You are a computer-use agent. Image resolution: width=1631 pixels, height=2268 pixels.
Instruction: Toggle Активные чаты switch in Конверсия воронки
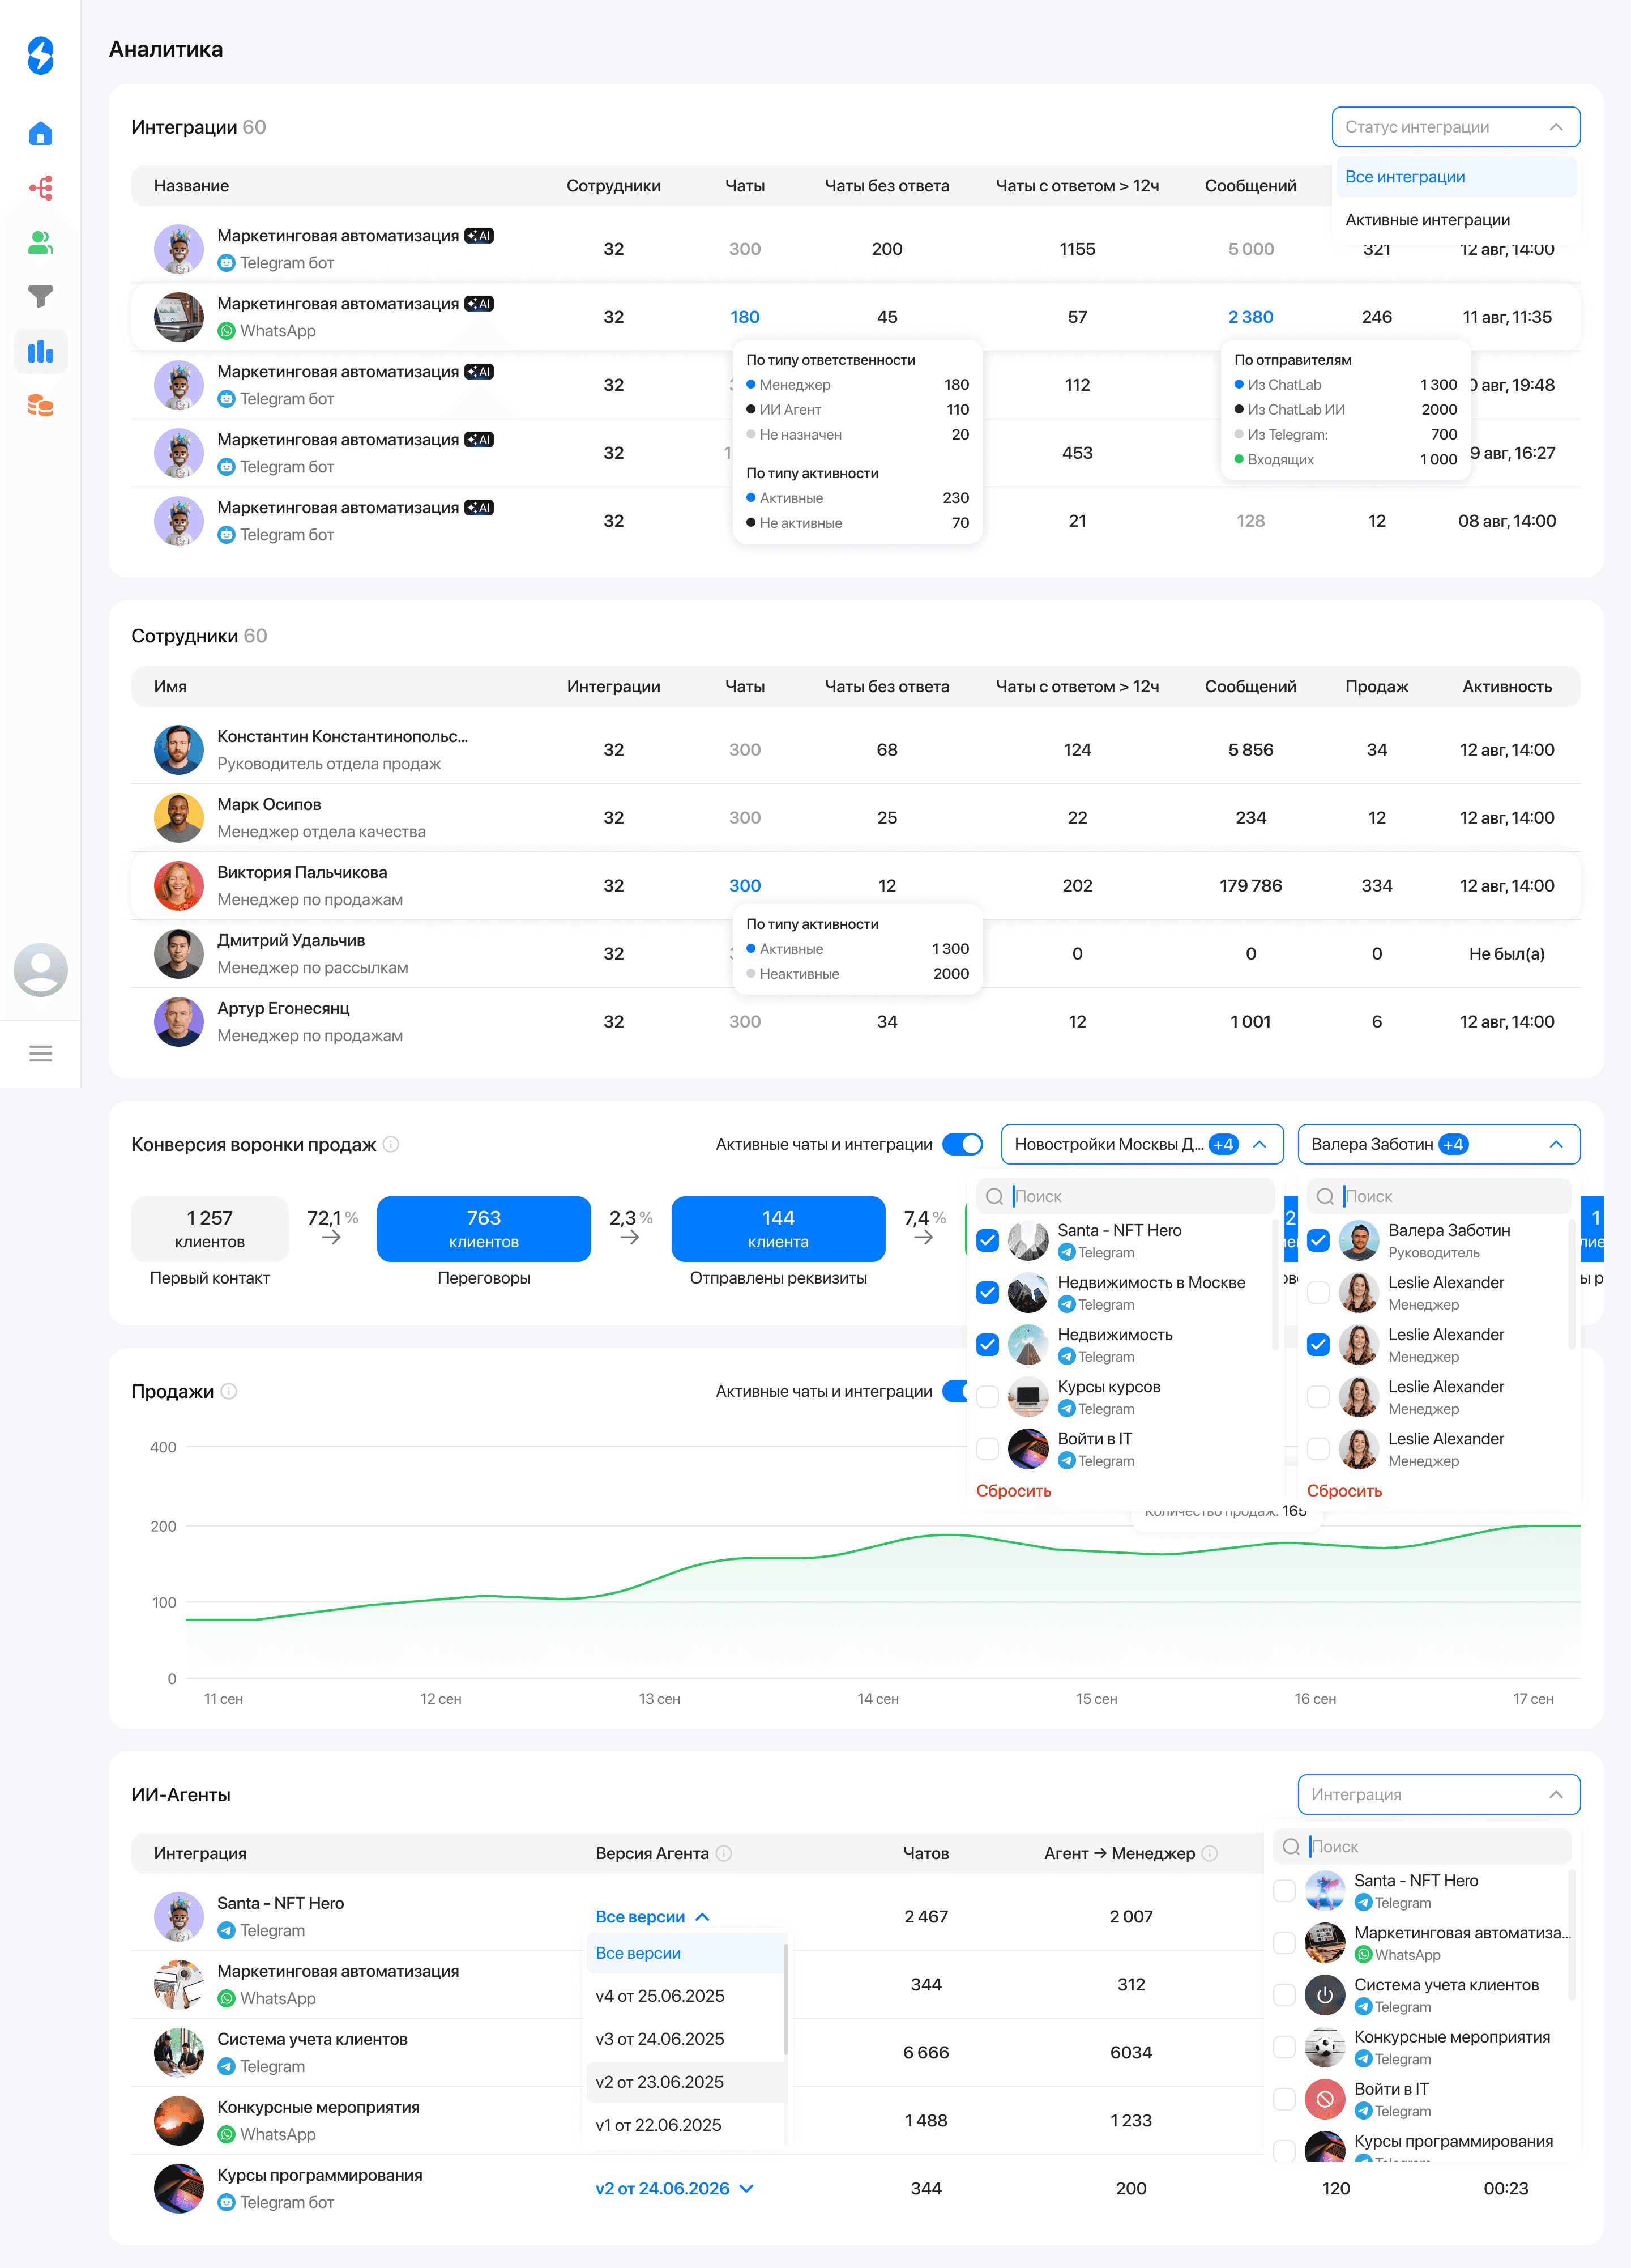(x=962, y=1144)
